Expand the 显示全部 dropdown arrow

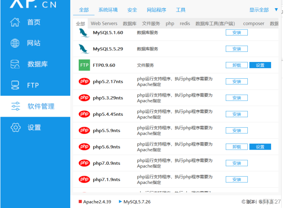(x=276, y=9)
